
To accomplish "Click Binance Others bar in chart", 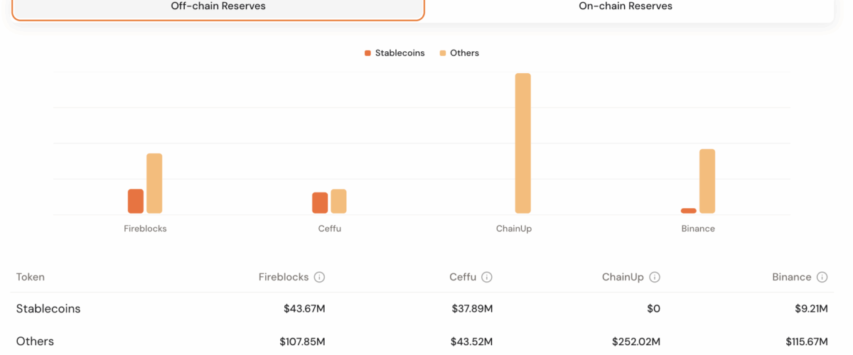I will click(x=707, y=181).
